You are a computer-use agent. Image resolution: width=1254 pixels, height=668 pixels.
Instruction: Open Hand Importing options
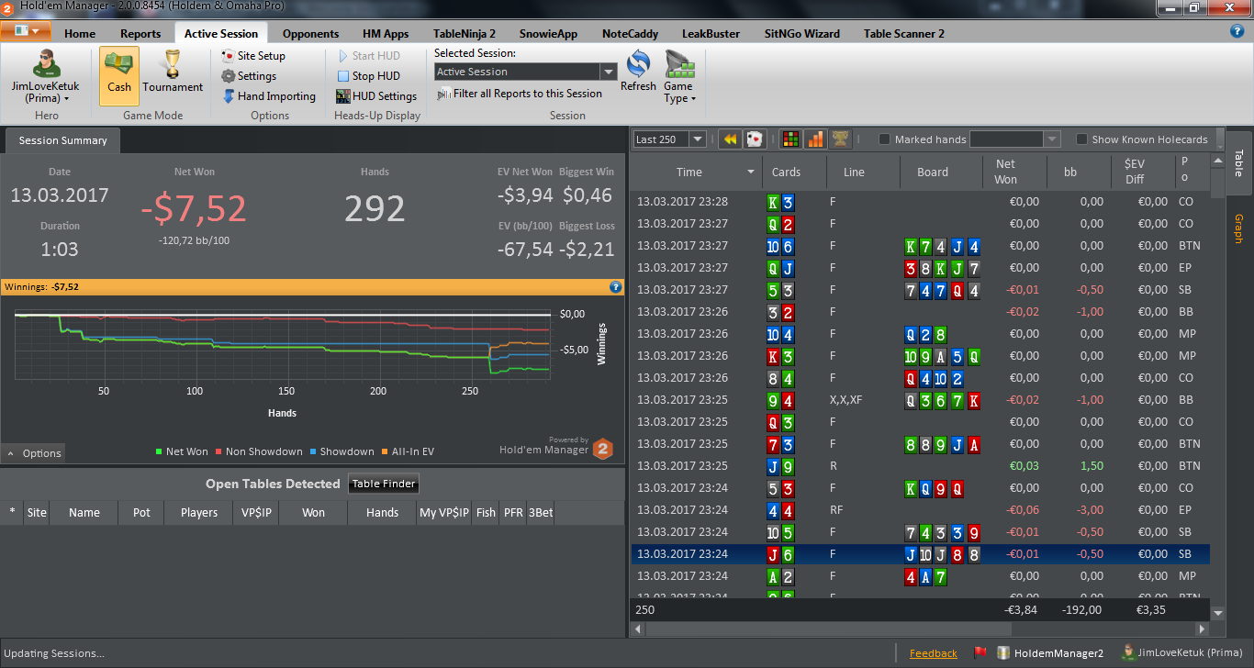tap(269, 96)
